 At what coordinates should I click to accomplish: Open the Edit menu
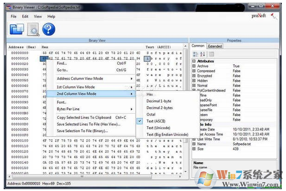pyautogui.click(x=25, y=16)
